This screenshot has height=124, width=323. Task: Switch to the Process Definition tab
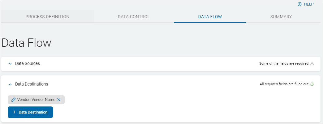47,17
